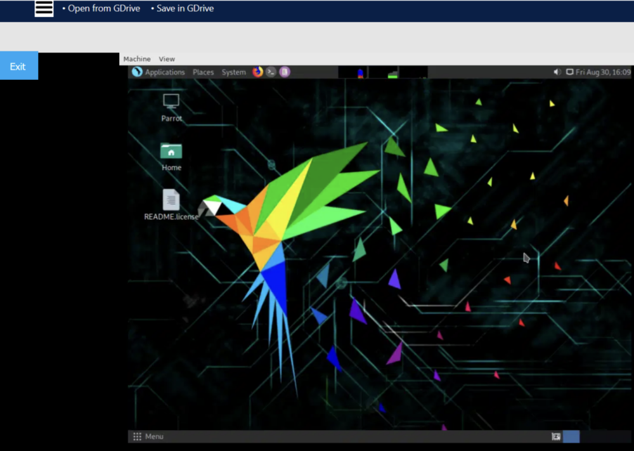The width and height of the screenshot is (634, 451).
Task: Expand the Machine menu
Action: point(137,59)
